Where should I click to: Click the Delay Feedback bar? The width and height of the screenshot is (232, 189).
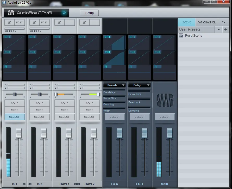click(x=139, y=99)
